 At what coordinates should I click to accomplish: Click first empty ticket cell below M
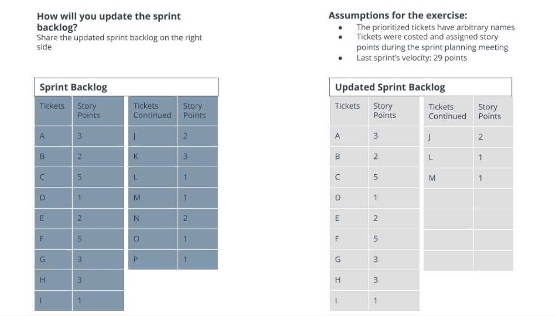(448, 199)
